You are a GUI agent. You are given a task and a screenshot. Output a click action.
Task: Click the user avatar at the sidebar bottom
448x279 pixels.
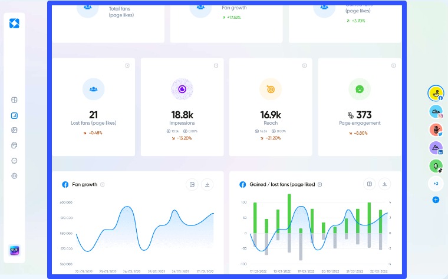[15, 251]
